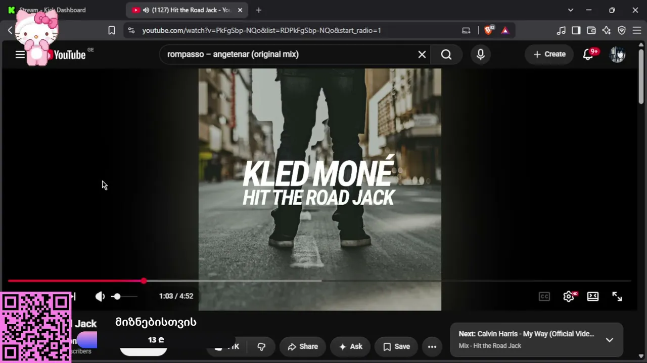Open the browser main hamburger menu
The image size is (647, 363).
point(637,30)
